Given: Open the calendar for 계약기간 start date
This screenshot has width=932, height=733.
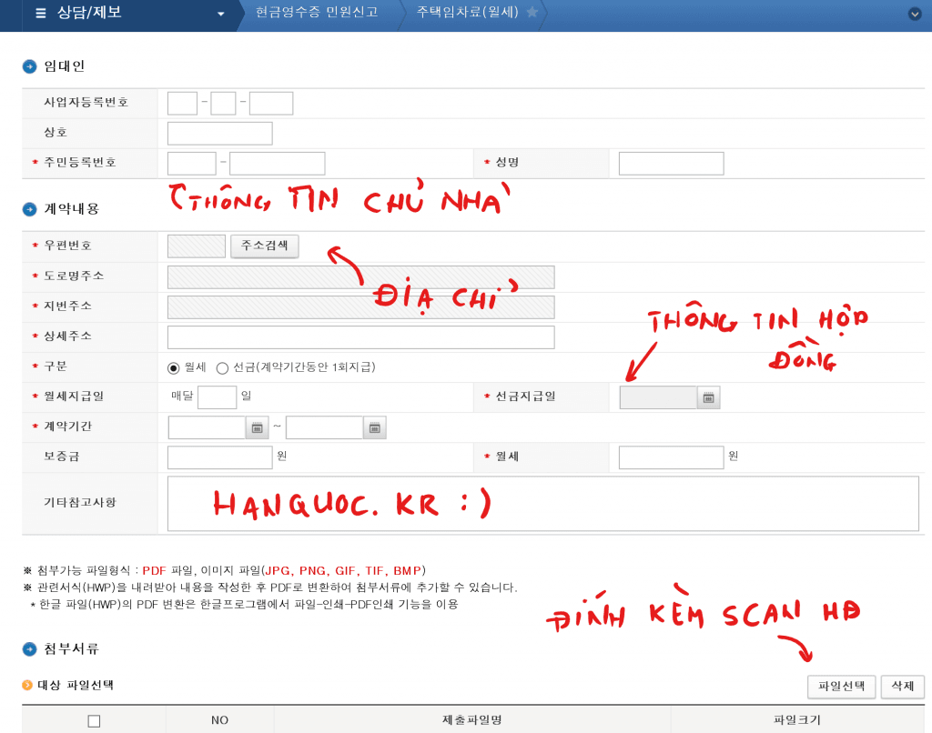Looking at the screenshot, I should click(257, 427).
